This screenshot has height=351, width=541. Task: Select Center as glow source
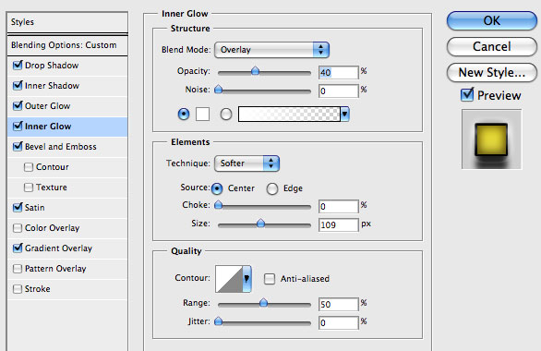pos(217,188)
